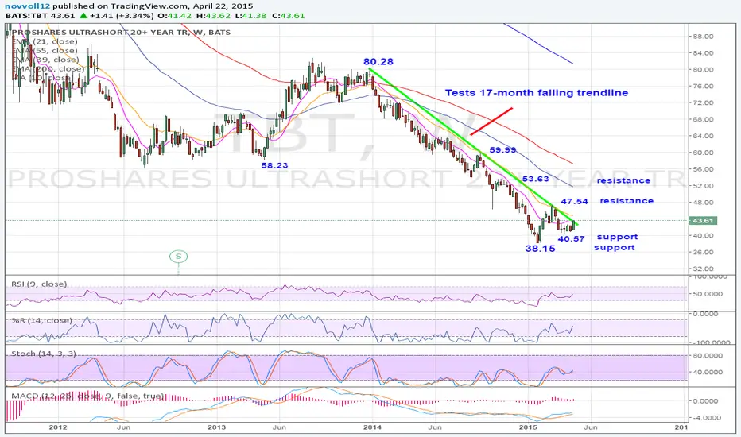Click the MACD indicator label
Image resolution: width=741 pixels, height=437 pixels.
(87, 396)
